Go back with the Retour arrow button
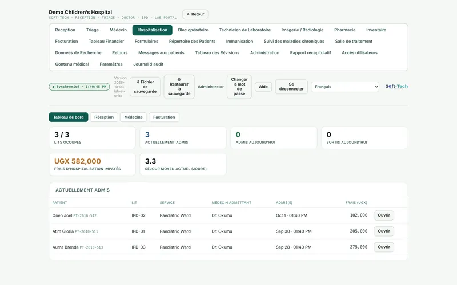457x285 pixels. 195,14
